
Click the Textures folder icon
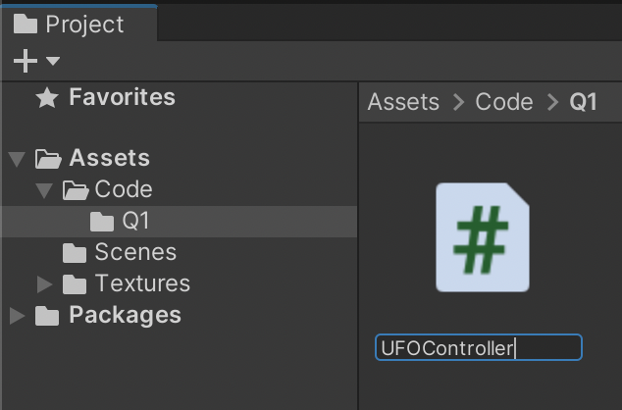tap(75, 284)
